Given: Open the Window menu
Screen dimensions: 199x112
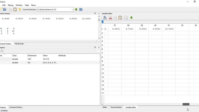Looking at the screenshot, I should (19, 5).
